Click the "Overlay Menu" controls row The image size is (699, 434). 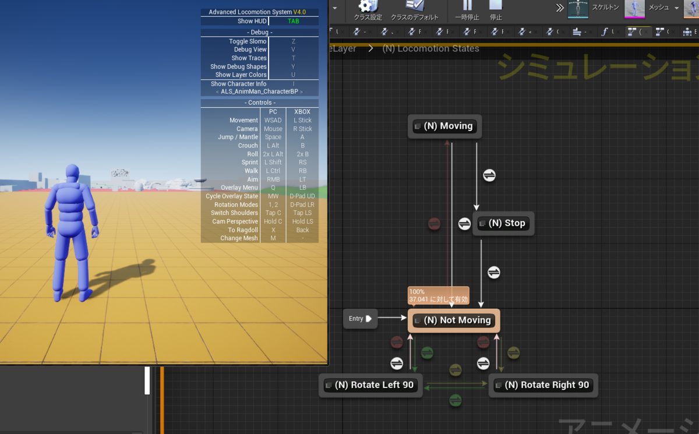(260, 188)
